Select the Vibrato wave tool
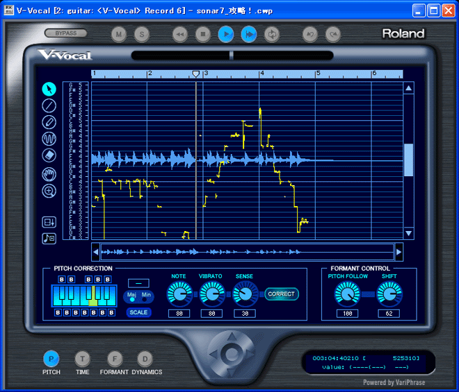Image resolution: width=459 pixels, height=392 pixels. 49,139
